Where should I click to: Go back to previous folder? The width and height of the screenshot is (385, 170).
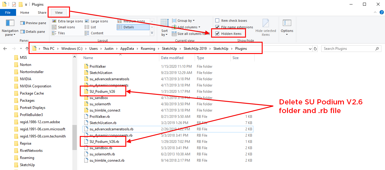click(5, 49)
